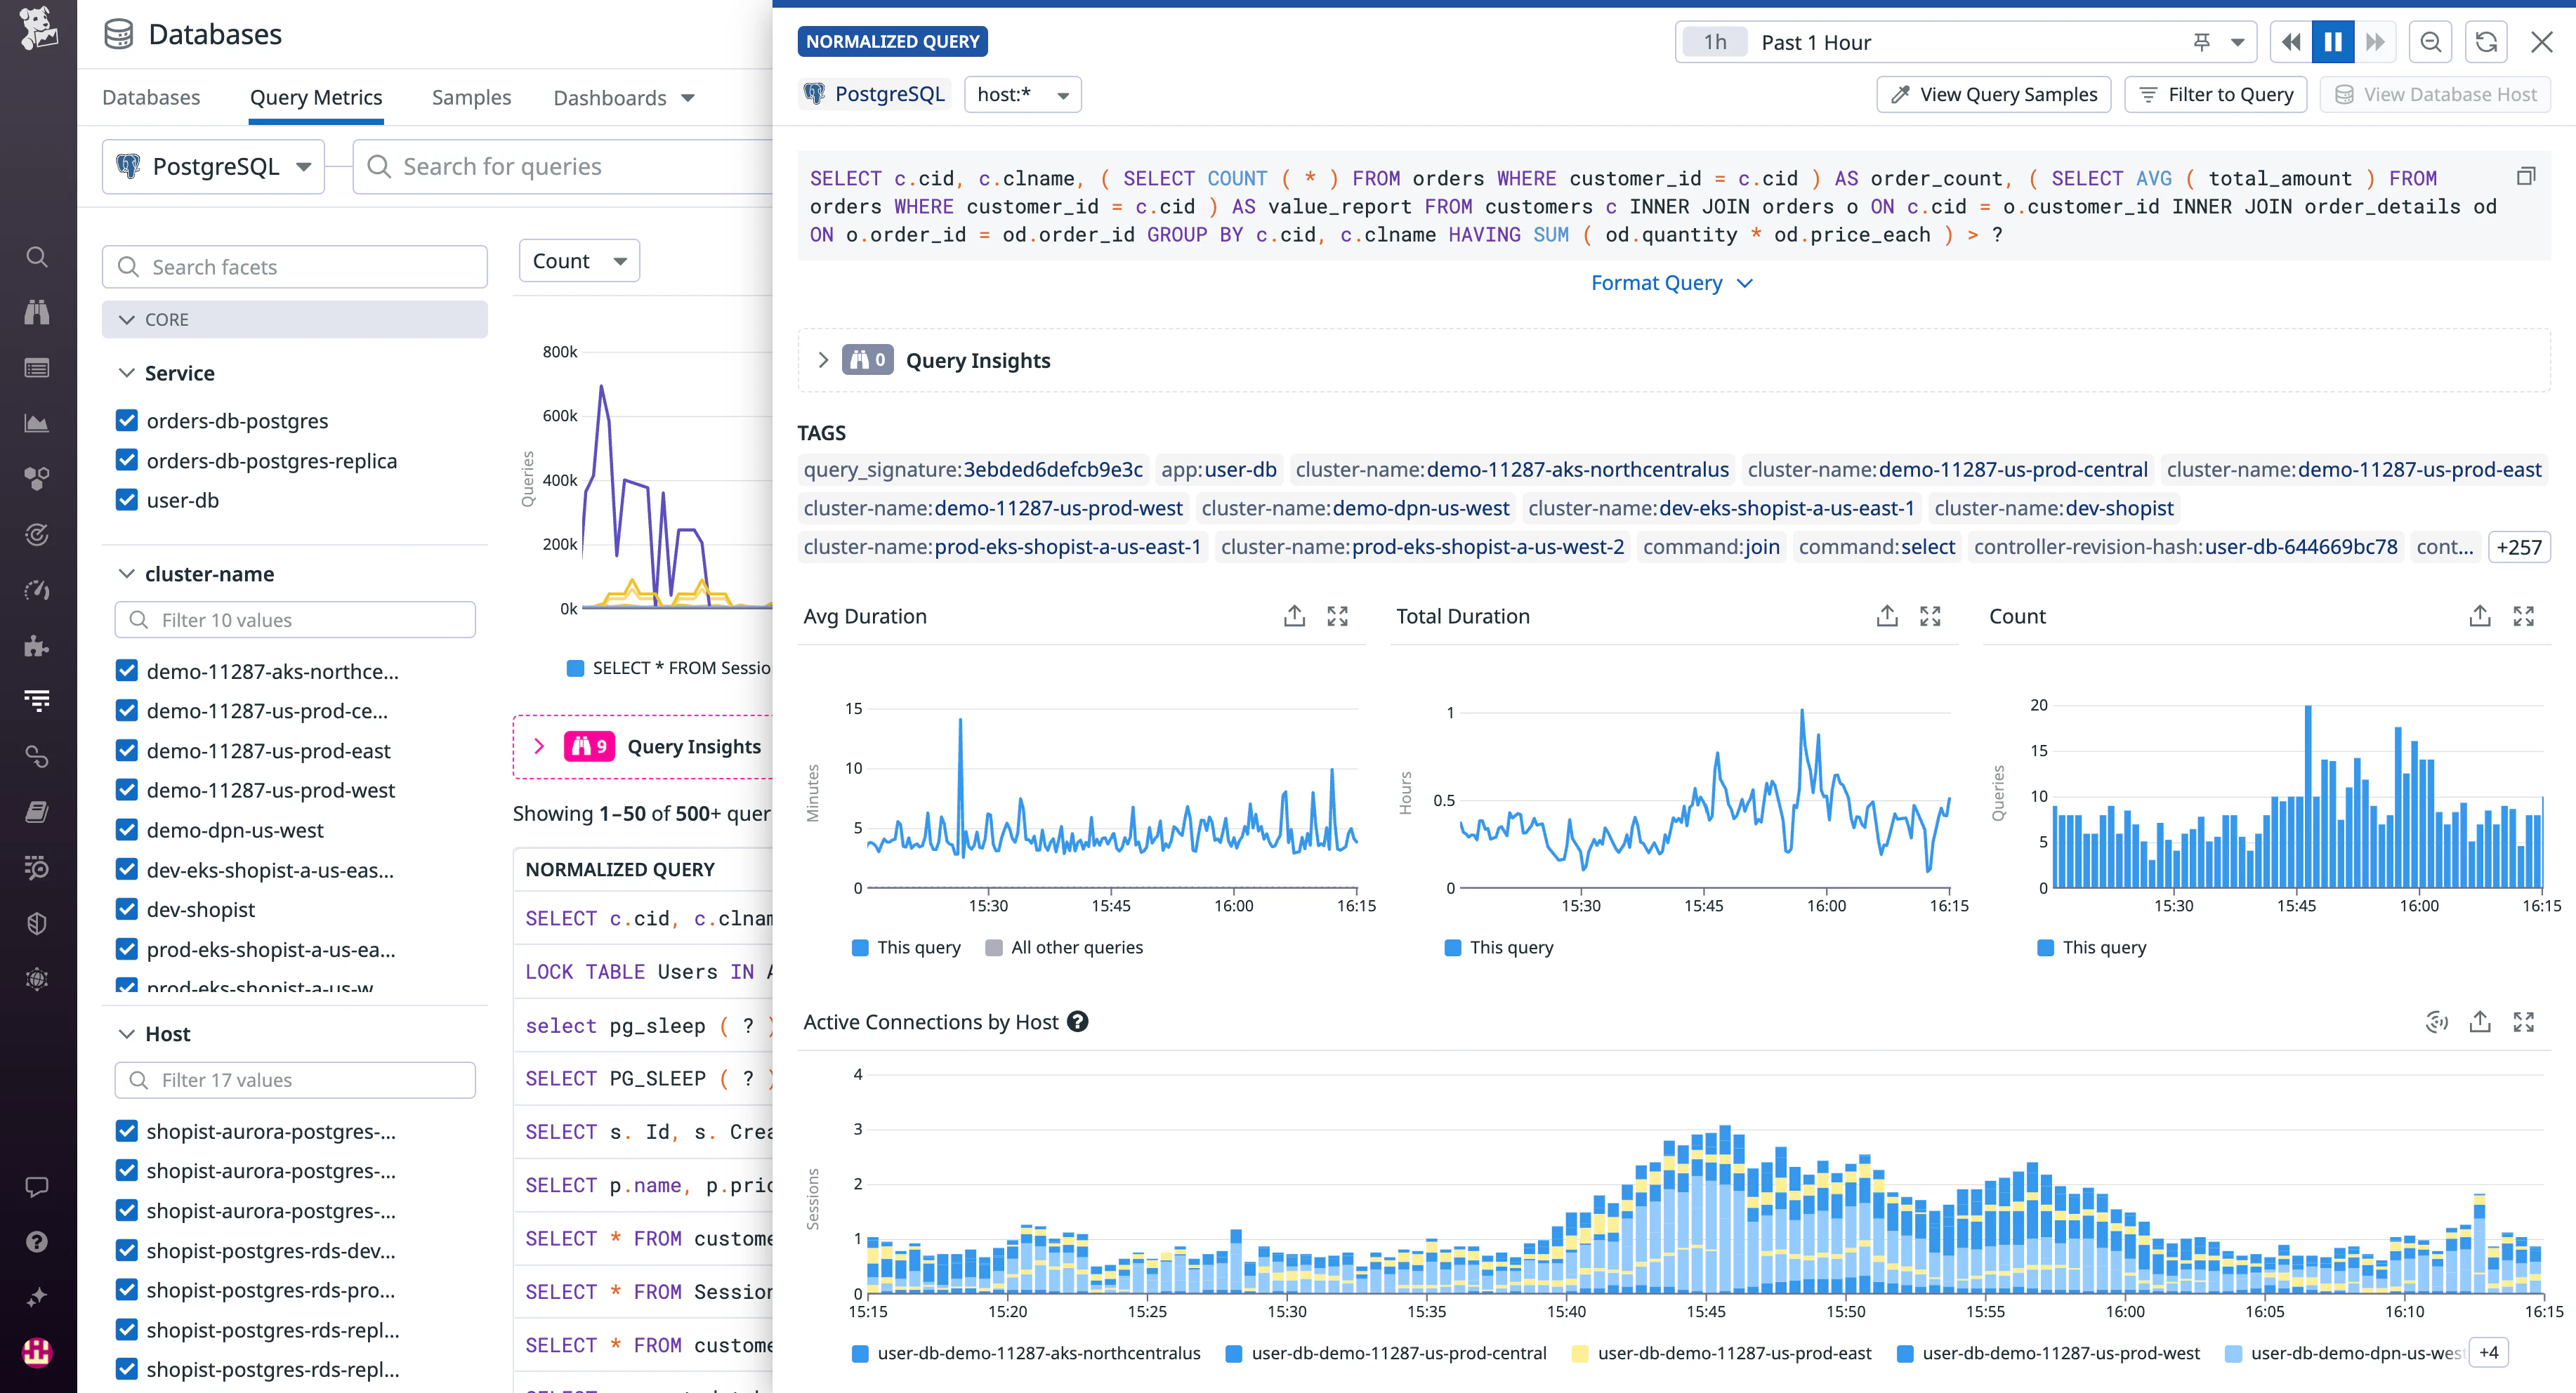Open the PostgreSQL database type dropdown
The height and width of the screenshot is (1393, 2576).
point(213,166)
